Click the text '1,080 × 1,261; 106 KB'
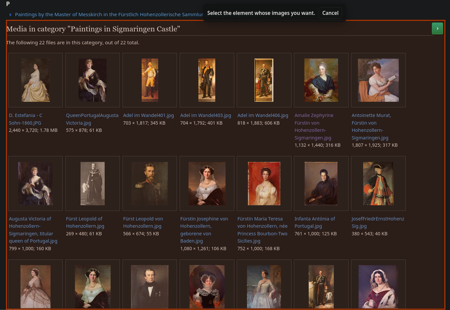 pos(203,249)
